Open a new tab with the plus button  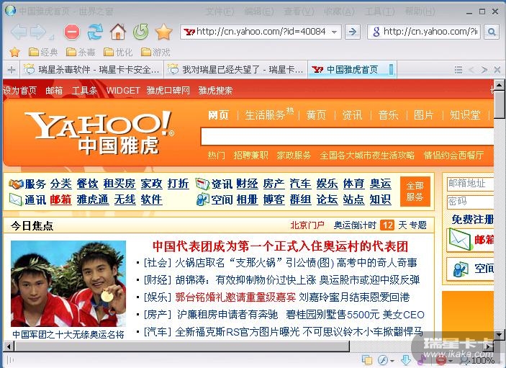click(12, 70)
